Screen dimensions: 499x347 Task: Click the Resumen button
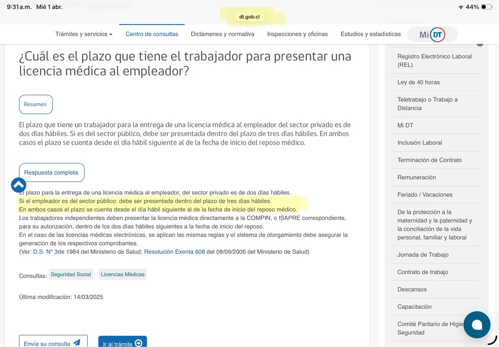(36, 104)
